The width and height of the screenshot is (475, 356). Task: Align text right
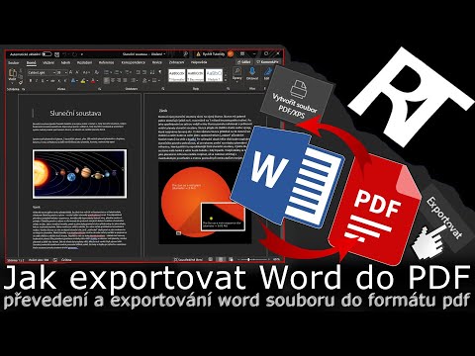119,80
